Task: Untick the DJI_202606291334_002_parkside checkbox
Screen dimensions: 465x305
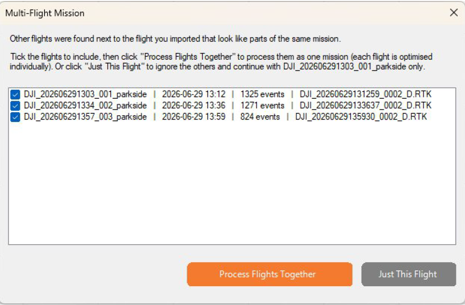Action: [15, 106]
